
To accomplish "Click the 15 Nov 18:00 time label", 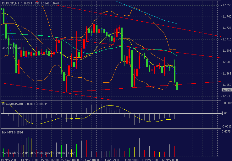I will (90, 160).
